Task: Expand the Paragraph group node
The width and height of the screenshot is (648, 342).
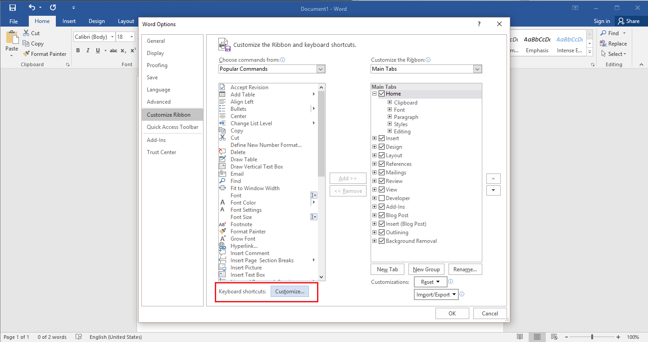Action: coord(390,117)
